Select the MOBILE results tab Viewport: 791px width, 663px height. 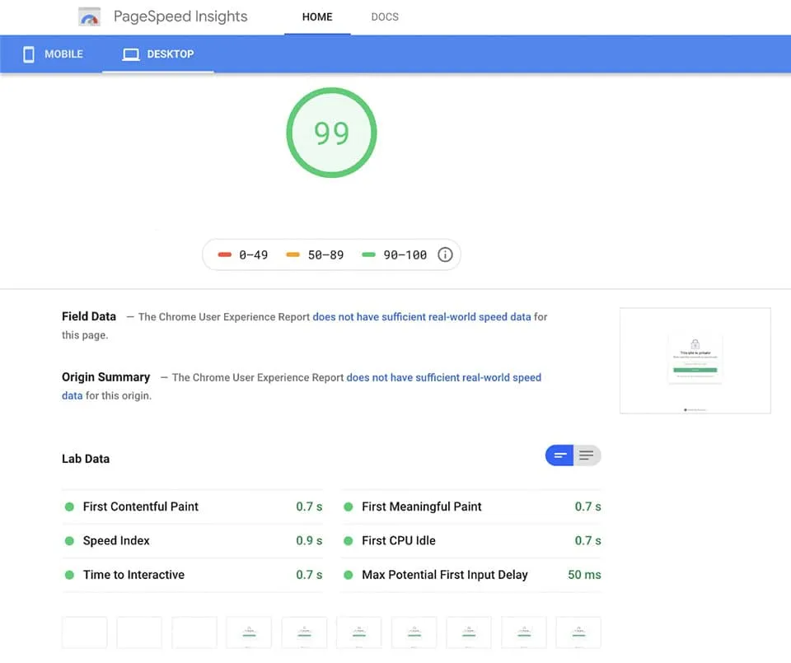(53, 54)
